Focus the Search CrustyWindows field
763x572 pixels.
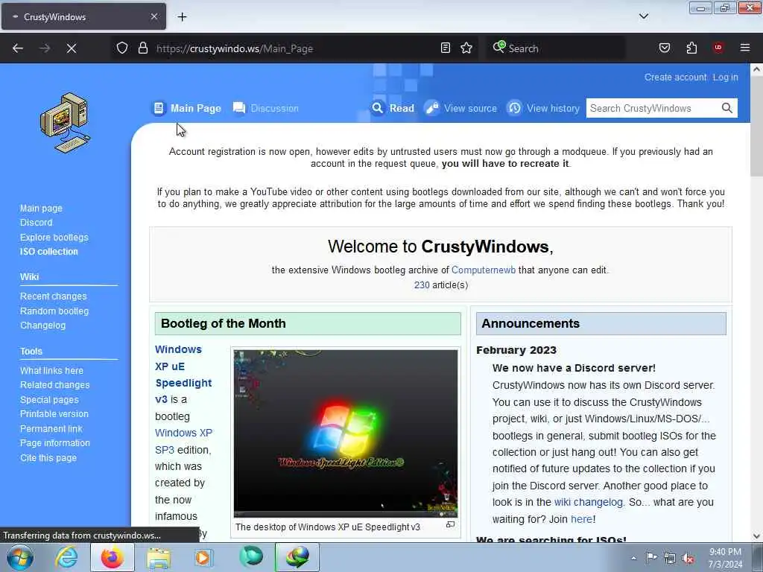(653, 108)
